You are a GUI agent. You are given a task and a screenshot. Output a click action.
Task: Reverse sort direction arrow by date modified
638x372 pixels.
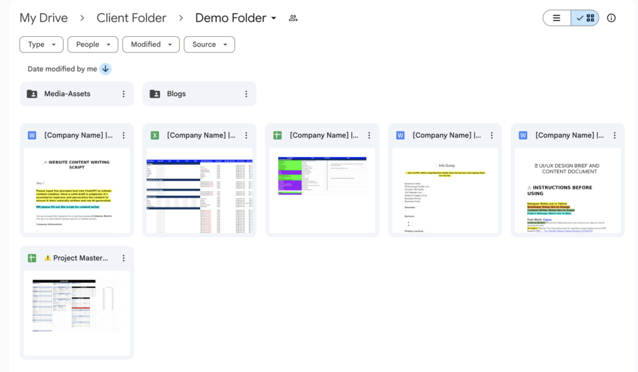click(x=106, y=69)
